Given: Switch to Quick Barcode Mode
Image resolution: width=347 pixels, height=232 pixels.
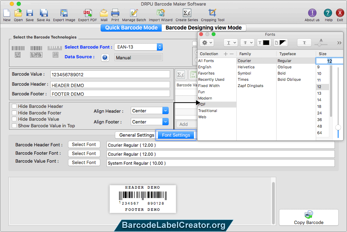Looking at the screenshot, I should pos(131,28).
